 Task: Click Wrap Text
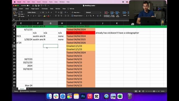(x=76, y=12)
